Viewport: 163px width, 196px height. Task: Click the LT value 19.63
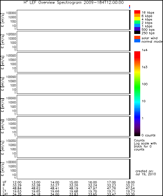(x=17, y=191)
